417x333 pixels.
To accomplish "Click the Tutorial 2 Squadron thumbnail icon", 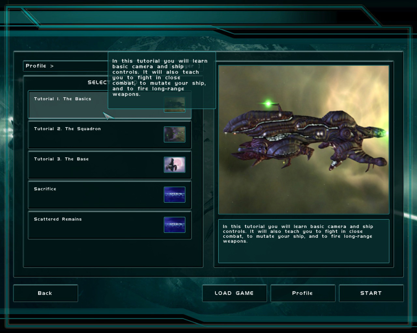I will coord(175,135).
